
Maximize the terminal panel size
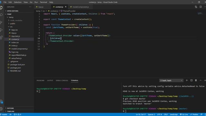point(201,80)
